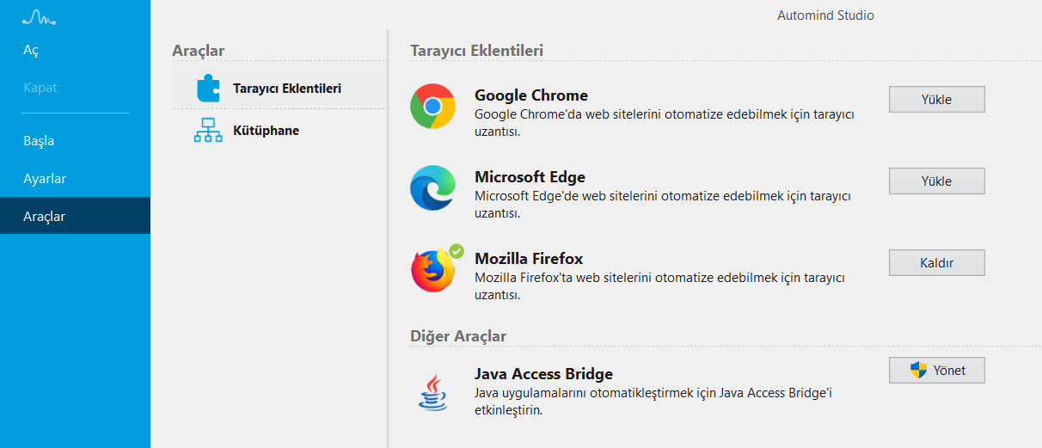Click the Google Chrome logo icon
The height and width of the screenshot is (448, 1042).
click(x=432, y=107)
